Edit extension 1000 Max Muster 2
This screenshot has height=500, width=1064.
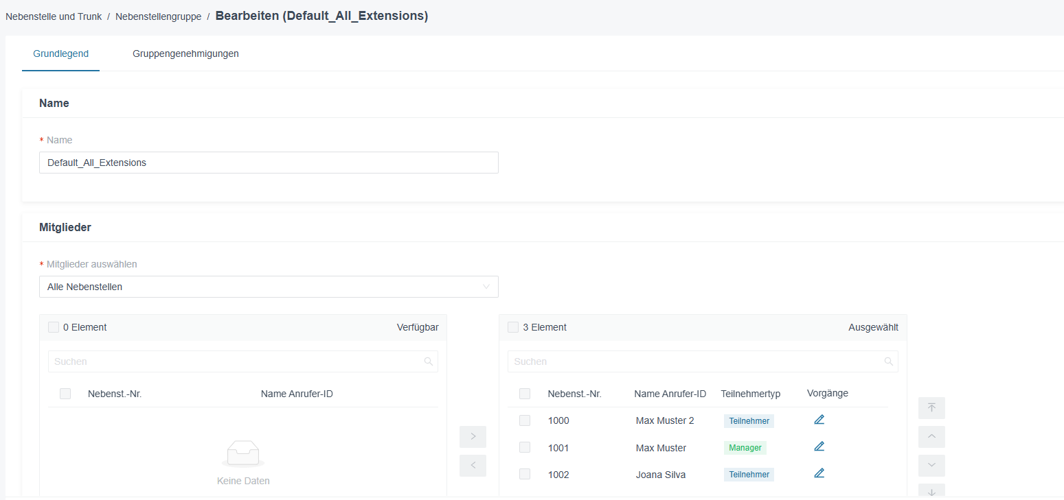819,420
